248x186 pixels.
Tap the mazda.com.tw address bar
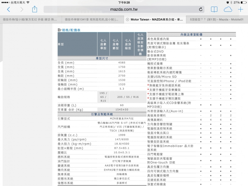124,9
